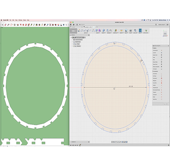
Task: Select the SketchUp eraser tool
Action: click(6, 25)
